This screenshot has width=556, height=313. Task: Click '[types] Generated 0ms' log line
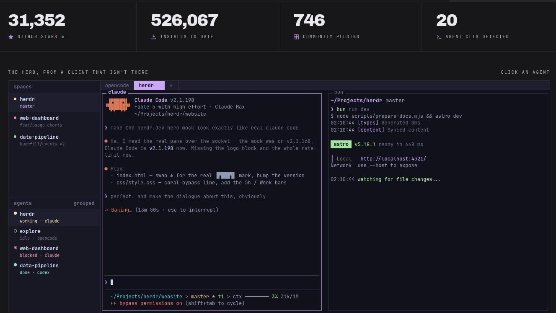pyautogui.click(x=375, y=123)
